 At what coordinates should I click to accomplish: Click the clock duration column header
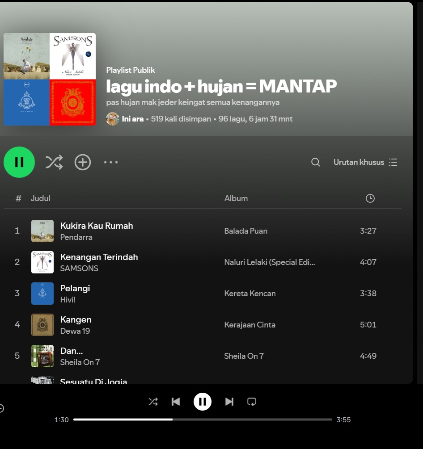coord(370,198)
